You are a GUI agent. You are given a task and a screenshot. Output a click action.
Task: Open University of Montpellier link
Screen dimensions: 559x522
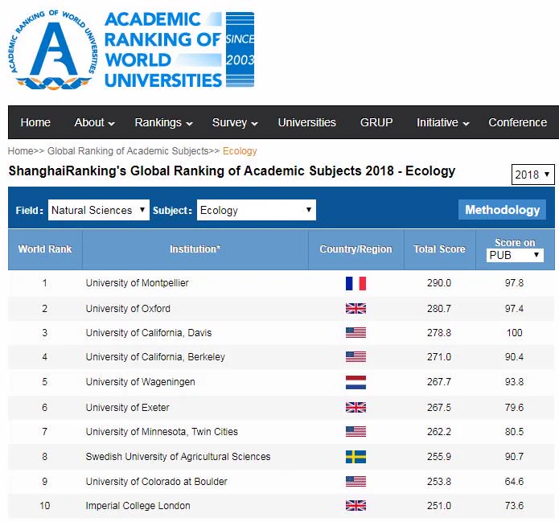(138, 283)
